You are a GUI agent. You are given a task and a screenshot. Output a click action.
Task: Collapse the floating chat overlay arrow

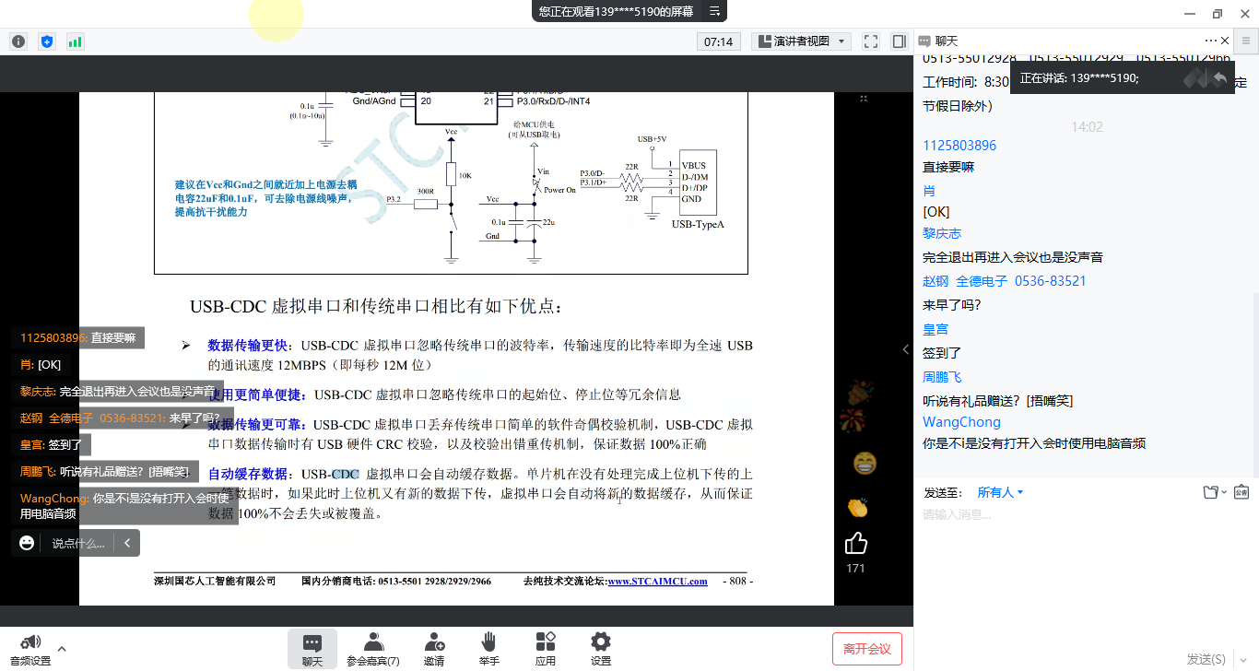(x=127, y=543)
